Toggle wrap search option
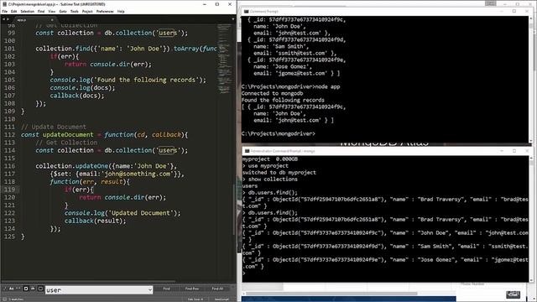Screen dimensions: 537x302 tap(26, 289)
